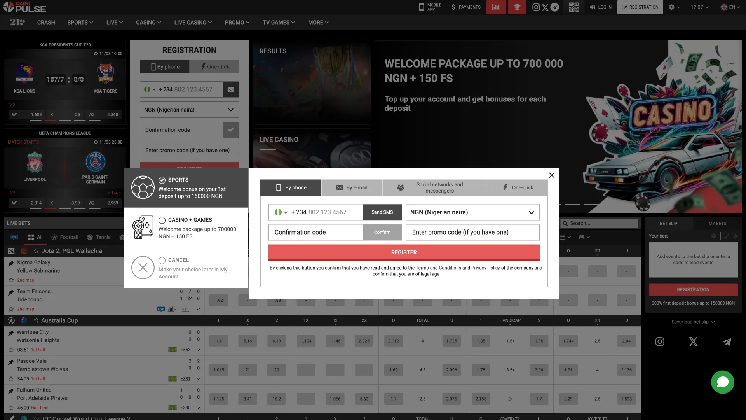Open the Mobile App link

tap(430, 7)
